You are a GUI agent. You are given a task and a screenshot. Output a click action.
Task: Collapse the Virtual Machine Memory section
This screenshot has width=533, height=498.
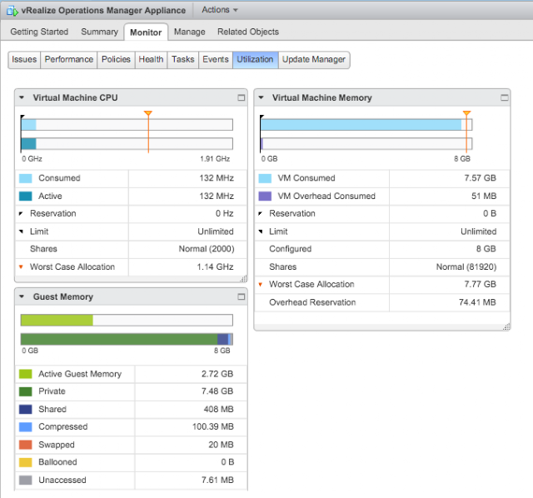point(261,97)
